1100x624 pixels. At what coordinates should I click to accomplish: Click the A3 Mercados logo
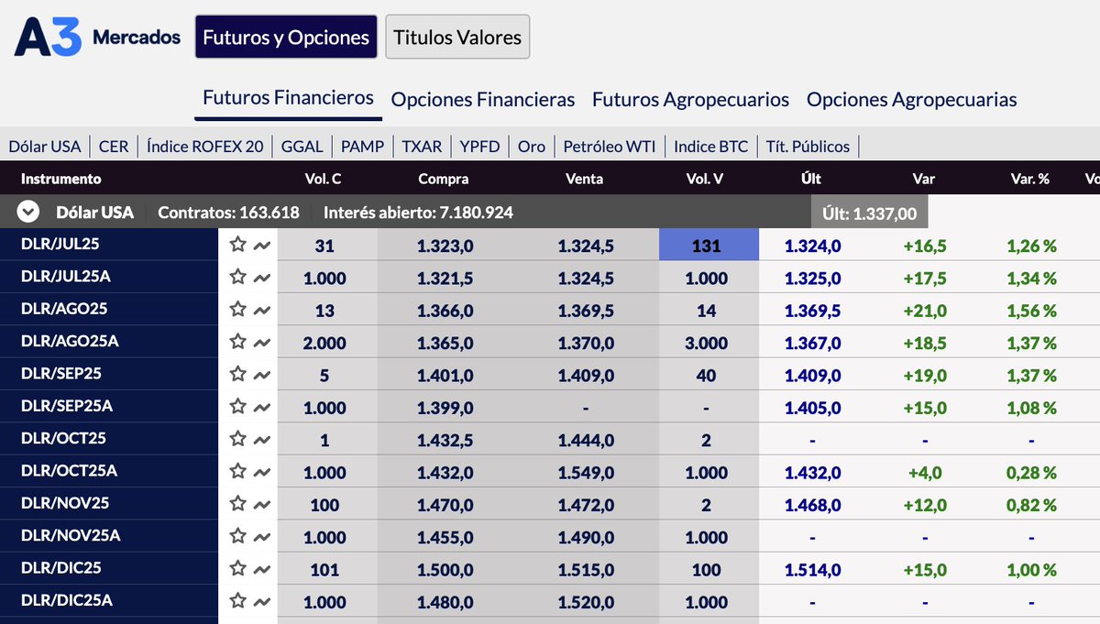[97, 37]
